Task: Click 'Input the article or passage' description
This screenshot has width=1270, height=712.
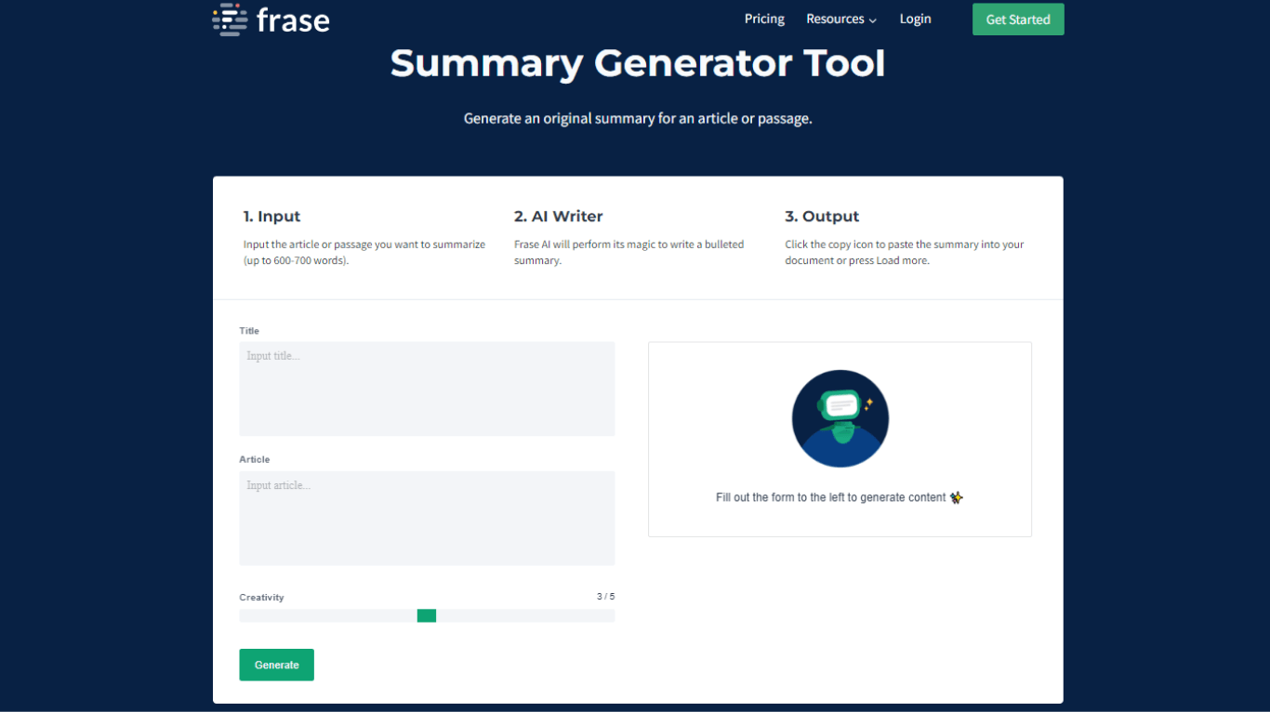Action: point(364,253)
